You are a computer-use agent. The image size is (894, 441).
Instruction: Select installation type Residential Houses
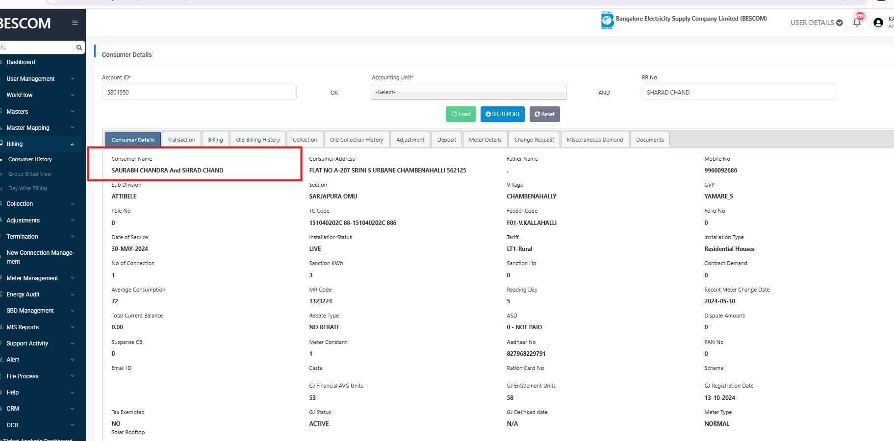(729, 249)
